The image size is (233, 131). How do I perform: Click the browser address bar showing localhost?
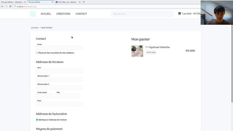(x=106, y=7)
